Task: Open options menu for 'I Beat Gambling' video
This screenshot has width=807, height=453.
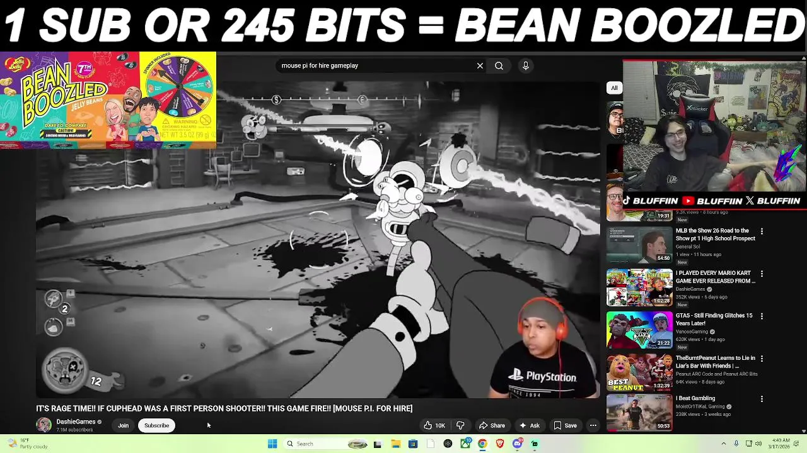Action: (762, 398)
